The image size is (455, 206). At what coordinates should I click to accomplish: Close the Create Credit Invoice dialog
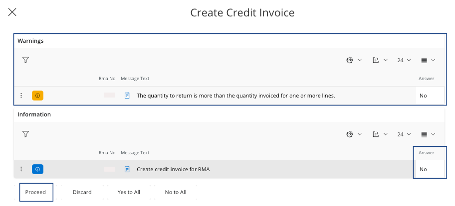(x=12, y=12)
